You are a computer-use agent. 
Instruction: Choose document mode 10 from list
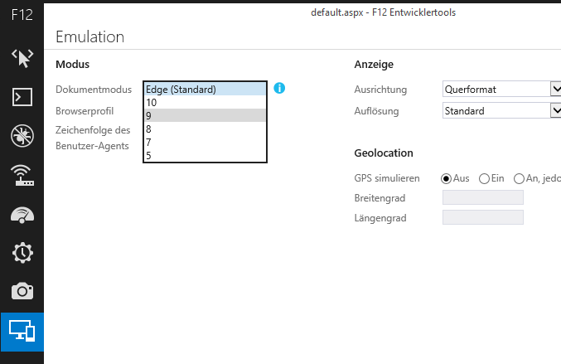pyautogui.click(x=205, y=102)
